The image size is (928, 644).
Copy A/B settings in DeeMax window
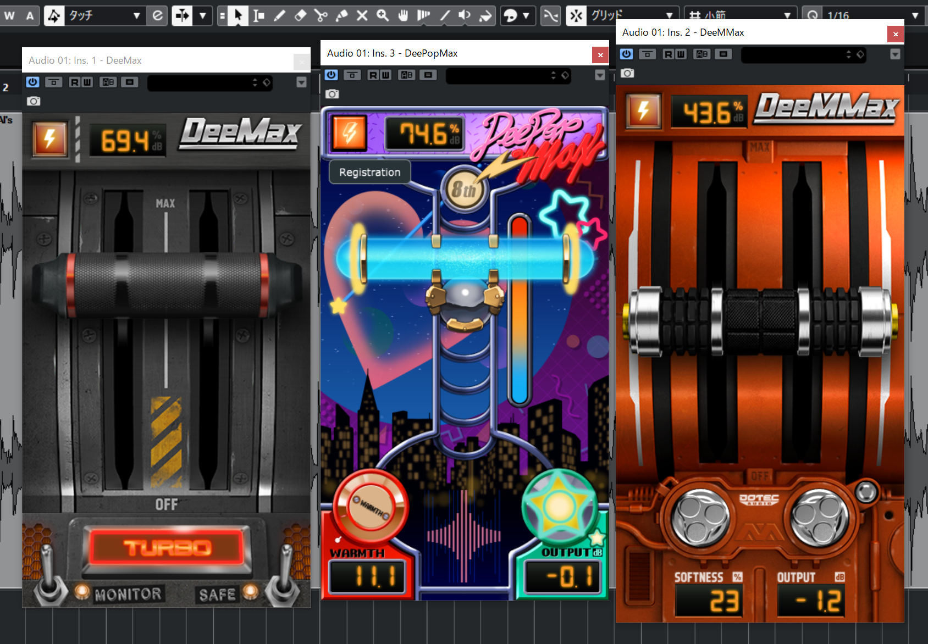point(129,82)
